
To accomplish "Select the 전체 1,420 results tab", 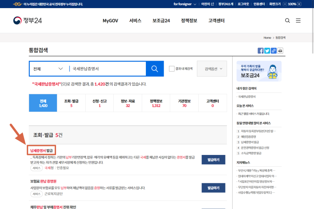I will pyautogui.click(x=43, y=103).
